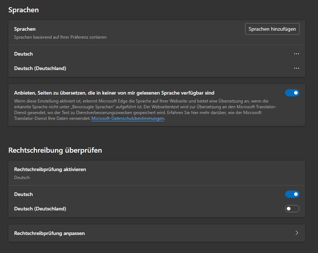Image resolution: width=318 pixels, height=253 pixels.
Task: Click the top Sprachen page heading
Action: pyautogui.click(x=24, y=10)
